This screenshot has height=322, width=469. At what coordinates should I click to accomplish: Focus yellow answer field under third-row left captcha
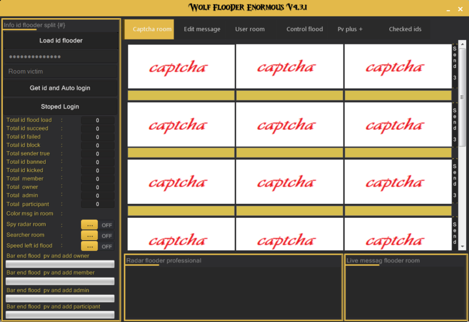pos(181,211)
